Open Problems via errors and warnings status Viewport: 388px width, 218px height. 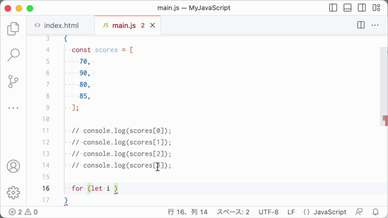point(23,212)
